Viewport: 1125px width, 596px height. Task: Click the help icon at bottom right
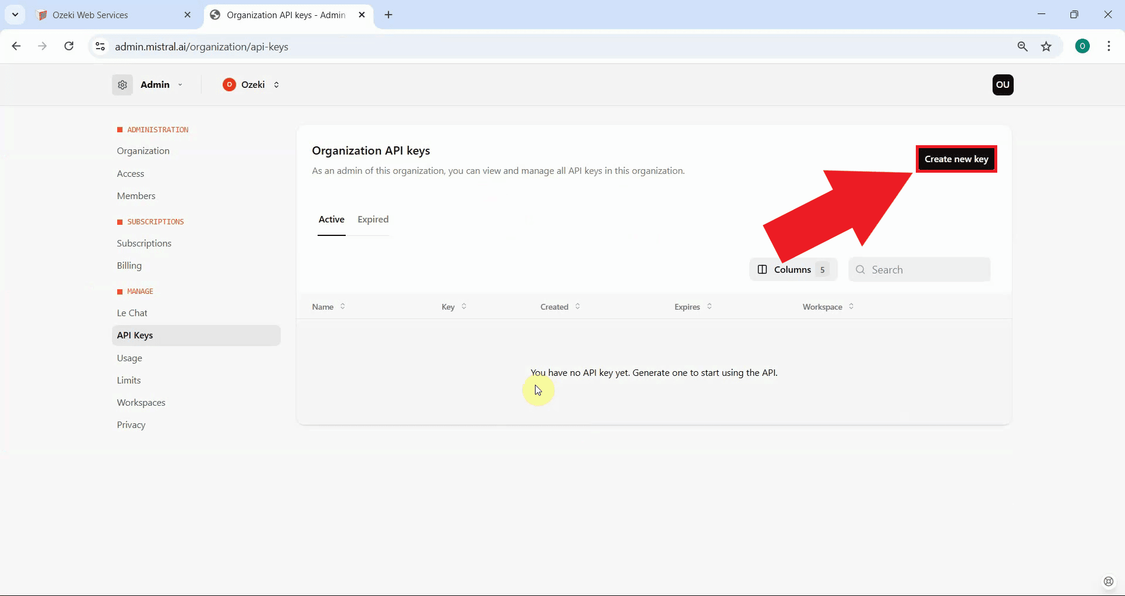click(1109, 581)
